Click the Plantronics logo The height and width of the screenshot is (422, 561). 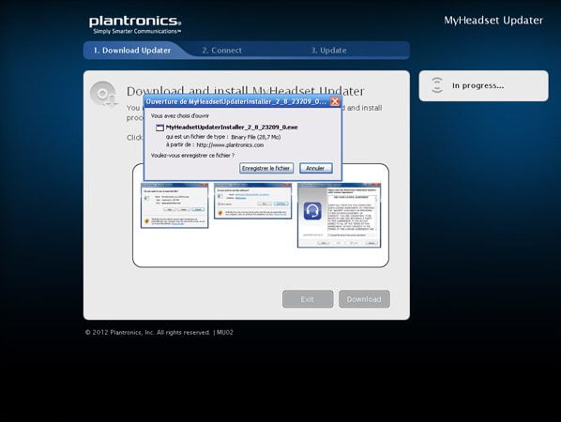[135, 24]
